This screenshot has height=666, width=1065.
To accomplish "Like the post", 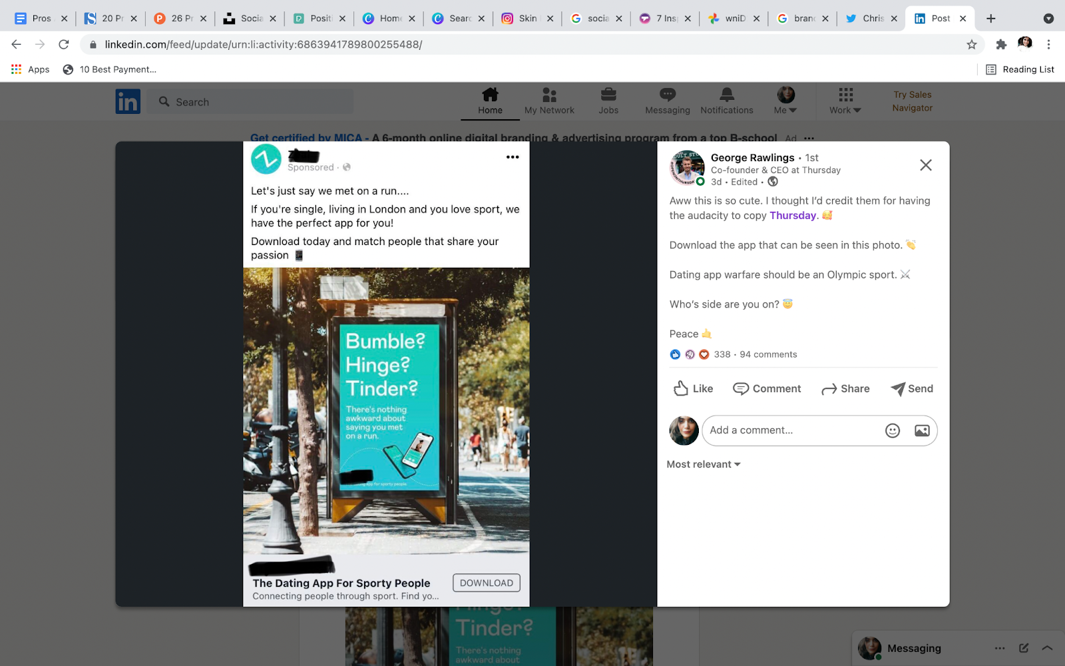I will tap(693, 388).
